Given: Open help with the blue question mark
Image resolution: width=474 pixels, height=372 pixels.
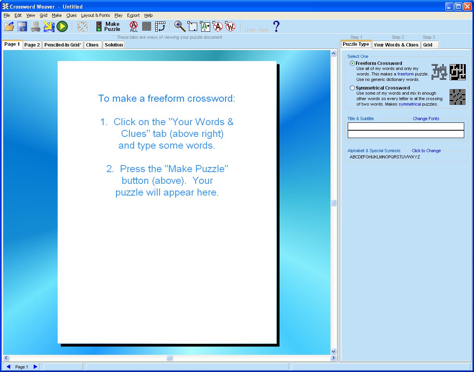Looking at the screenshot, I should point(276,26).
